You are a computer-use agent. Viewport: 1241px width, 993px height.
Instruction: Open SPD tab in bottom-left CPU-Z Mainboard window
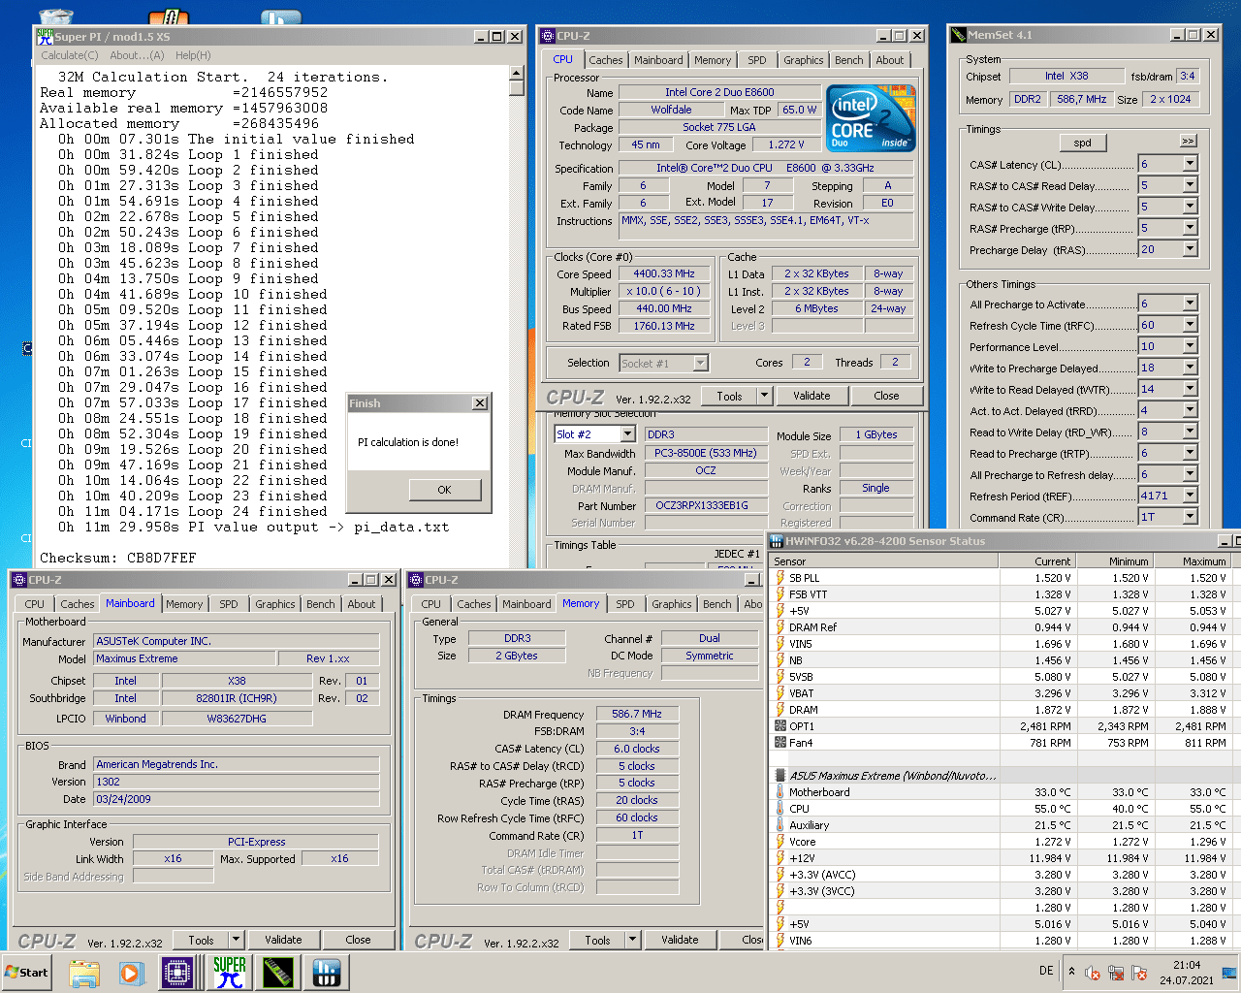coord(229,604)
